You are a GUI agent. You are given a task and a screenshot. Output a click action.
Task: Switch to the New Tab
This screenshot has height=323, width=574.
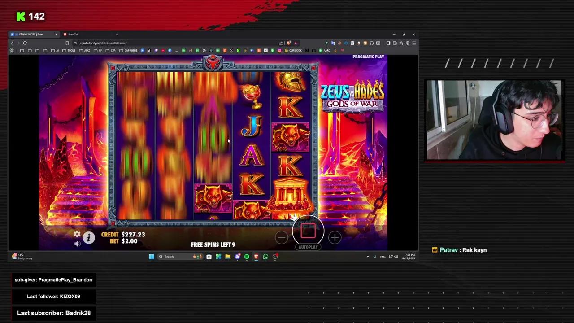coord(73,34)
